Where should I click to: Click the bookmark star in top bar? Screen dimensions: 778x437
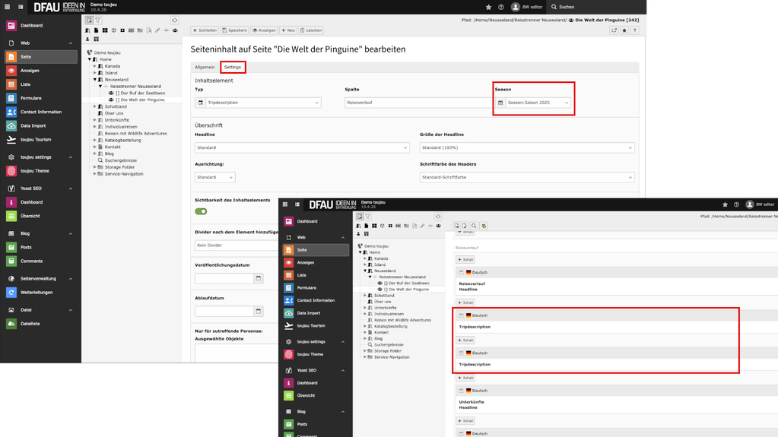coord(488,7)
